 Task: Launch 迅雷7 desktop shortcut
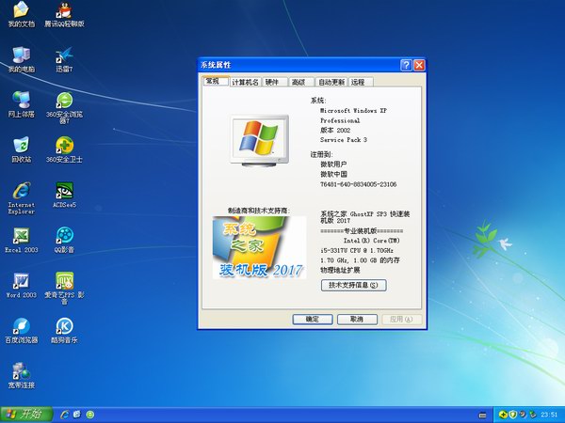click(64, 60)
